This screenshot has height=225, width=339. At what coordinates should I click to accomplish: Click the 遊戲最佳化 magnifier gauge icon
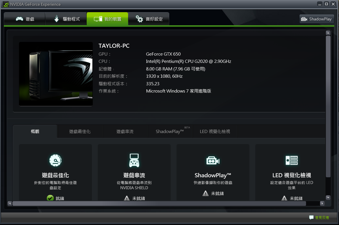pyautogui.click(x=55, y=160)
